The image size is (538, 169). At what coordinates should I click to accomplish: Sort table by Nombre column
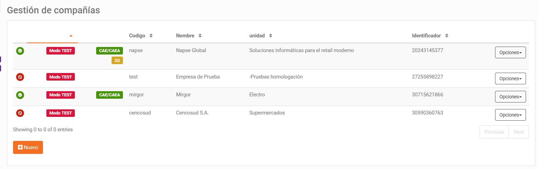click(x=189, y=36)
